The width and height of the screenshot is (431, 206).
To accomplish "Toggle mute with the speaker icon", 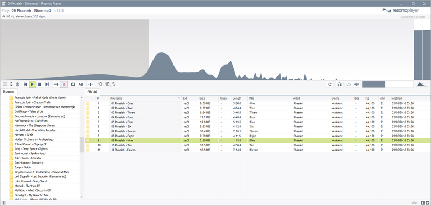I will pos(357,84).
